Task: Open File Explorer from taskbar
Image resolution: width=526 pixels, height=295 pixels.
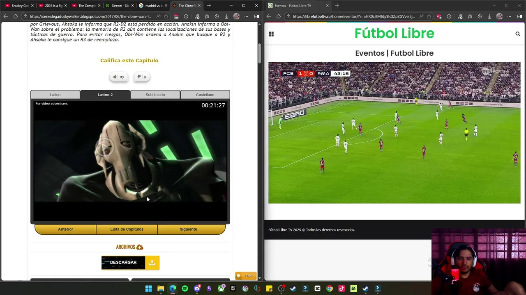Action: pos(161,288)
